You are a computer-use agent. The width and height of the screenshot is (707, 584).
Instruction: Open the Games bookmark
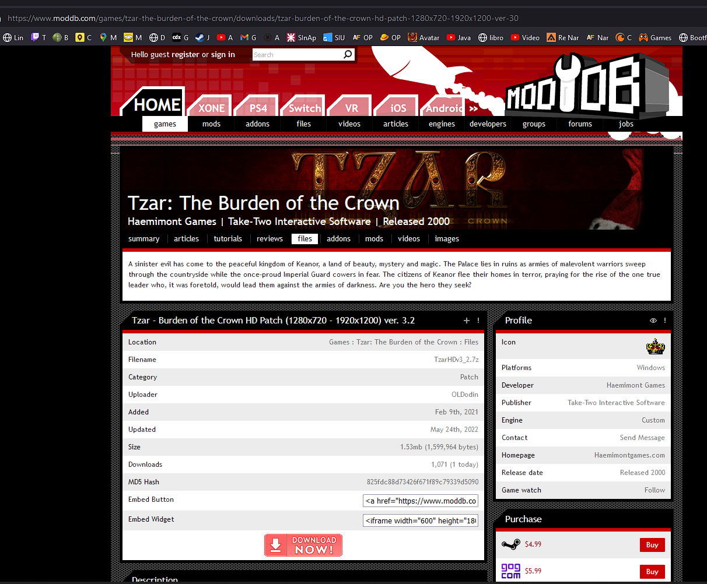coord(655,37)
